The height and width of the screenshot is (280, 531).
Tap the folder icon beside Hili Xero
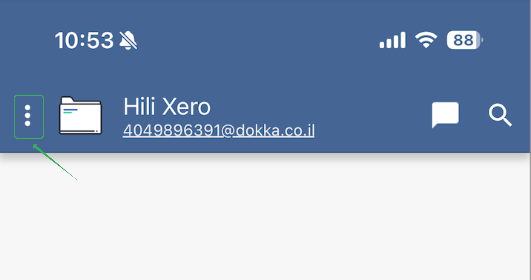pyautogui.click(x=81, y=115)
